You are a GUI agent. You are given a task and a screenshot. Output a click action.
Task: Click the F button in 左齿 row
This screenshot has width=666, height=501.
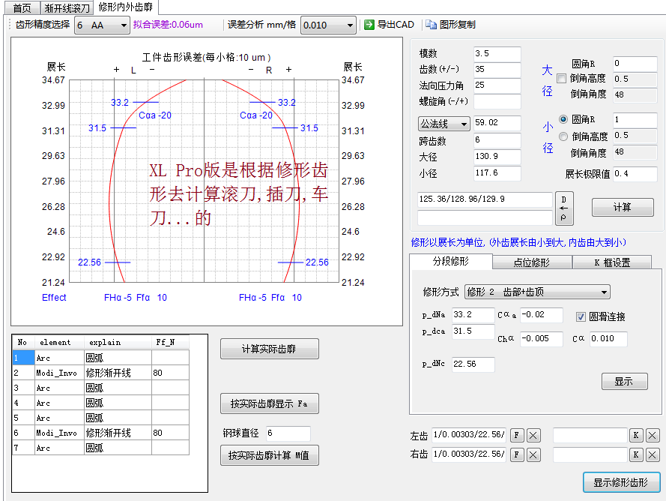coord(516,435)
